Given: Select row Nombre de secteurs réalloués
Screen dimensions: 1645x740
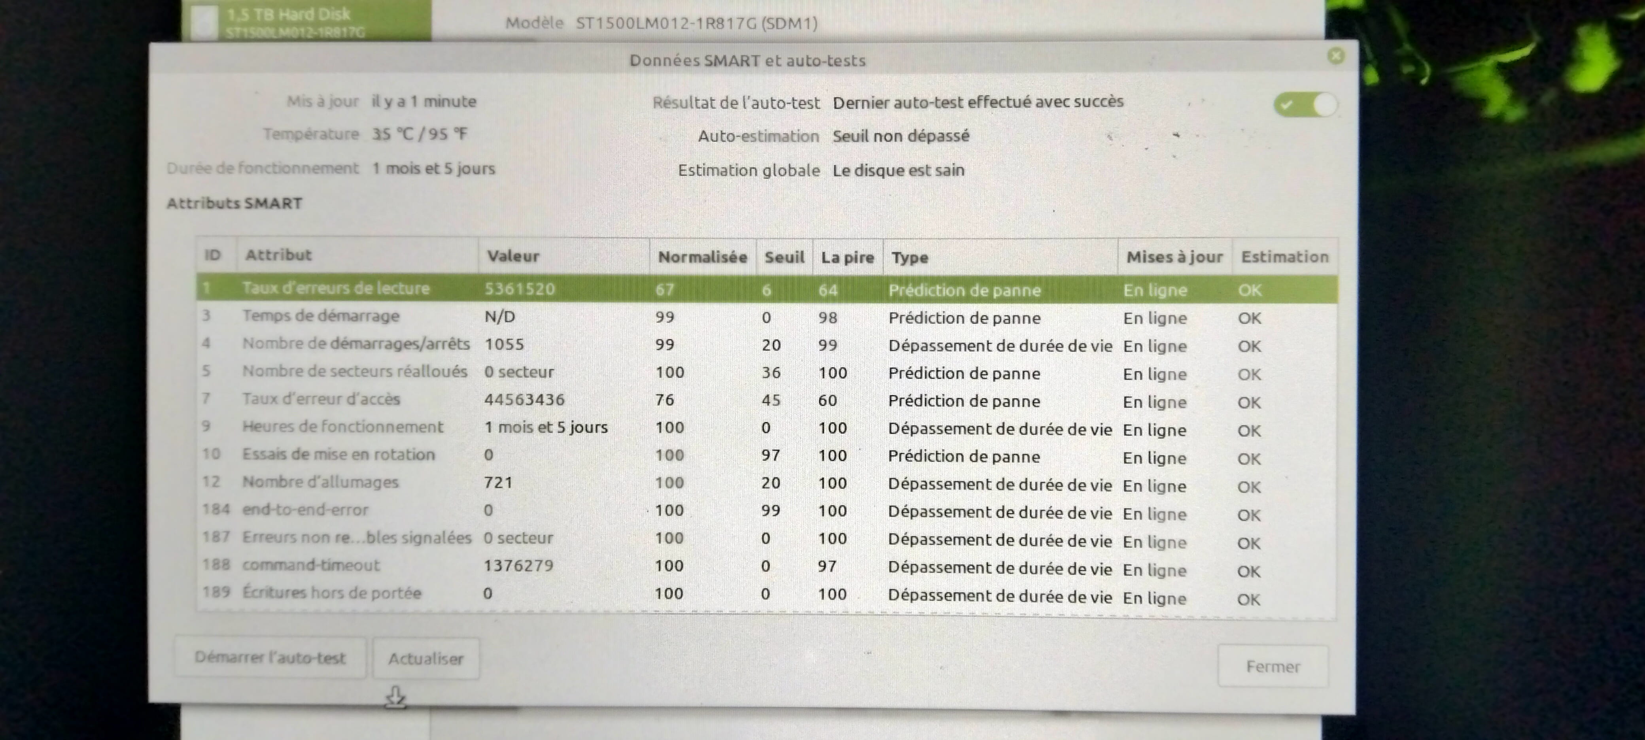Looking at the screenshot, I should [766, 373].
